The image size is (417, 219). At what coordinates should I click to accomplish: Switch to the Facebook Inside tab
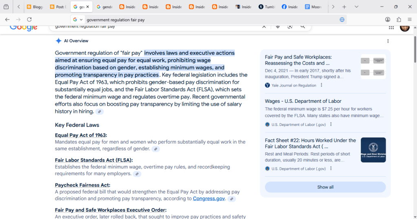tap(290, 7)
